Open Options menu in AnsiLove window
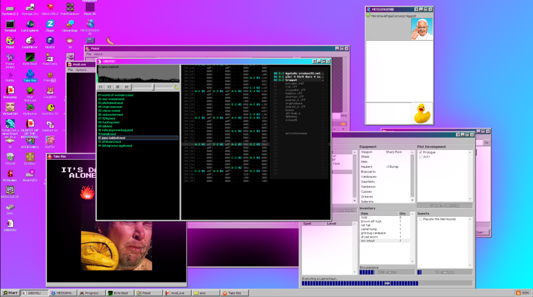 coord(81,70)
